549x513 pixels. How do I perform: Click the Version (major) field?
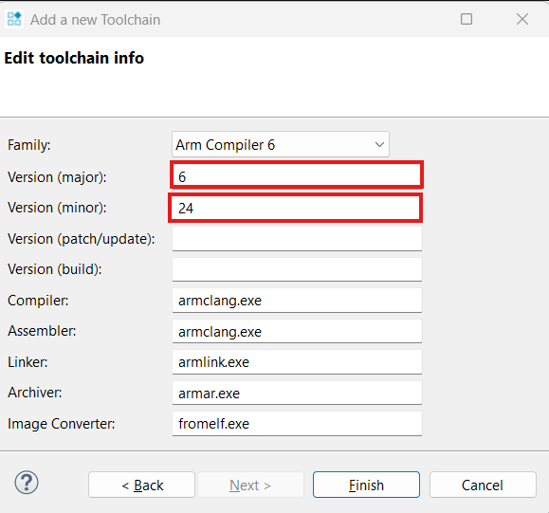tap(297, 175)
